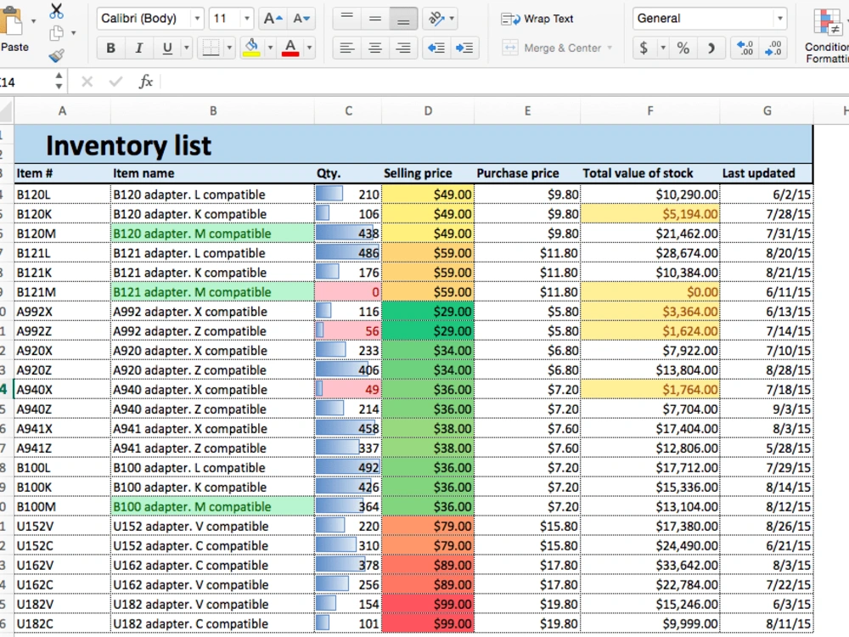Select last updated cell '9/3/15'
This screenshot has width=849, height=637.
click(x=767, y=409)
